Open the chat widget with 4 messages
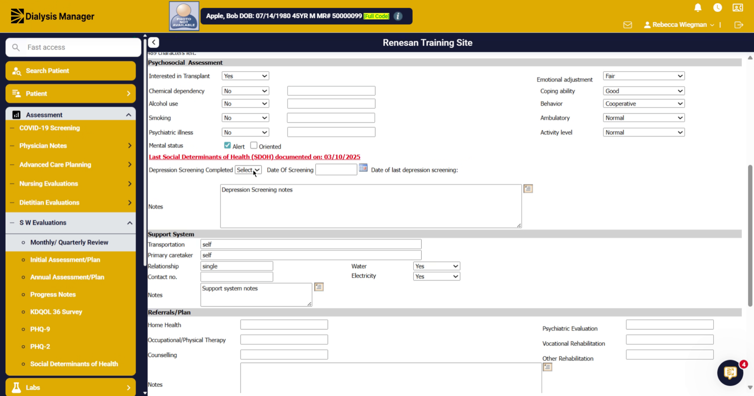 [730, 373]
